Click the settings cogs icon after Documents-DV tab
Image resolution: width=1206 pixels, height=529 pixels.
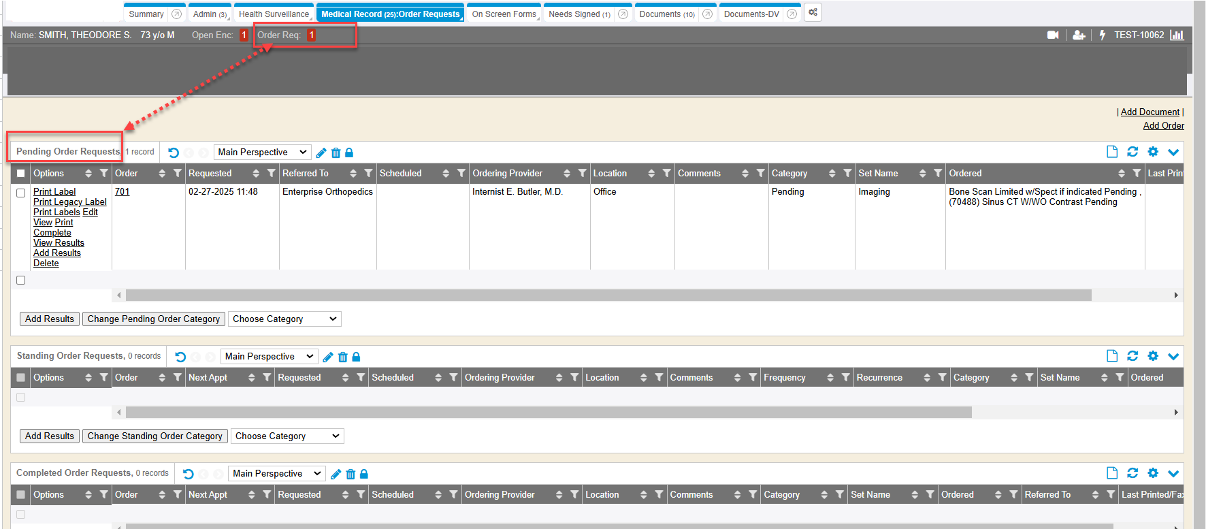(813, 13)
